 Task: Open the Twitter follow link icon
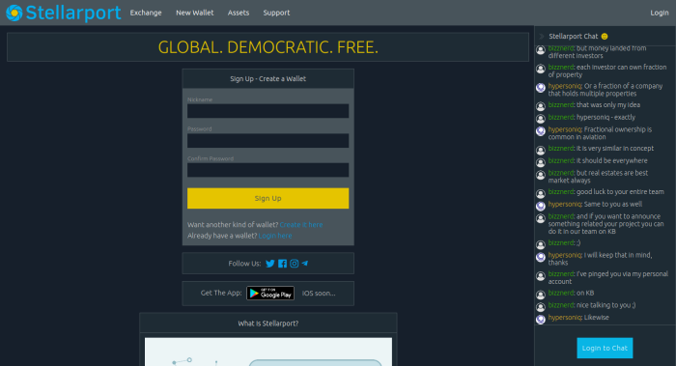(x=269, y=264)
